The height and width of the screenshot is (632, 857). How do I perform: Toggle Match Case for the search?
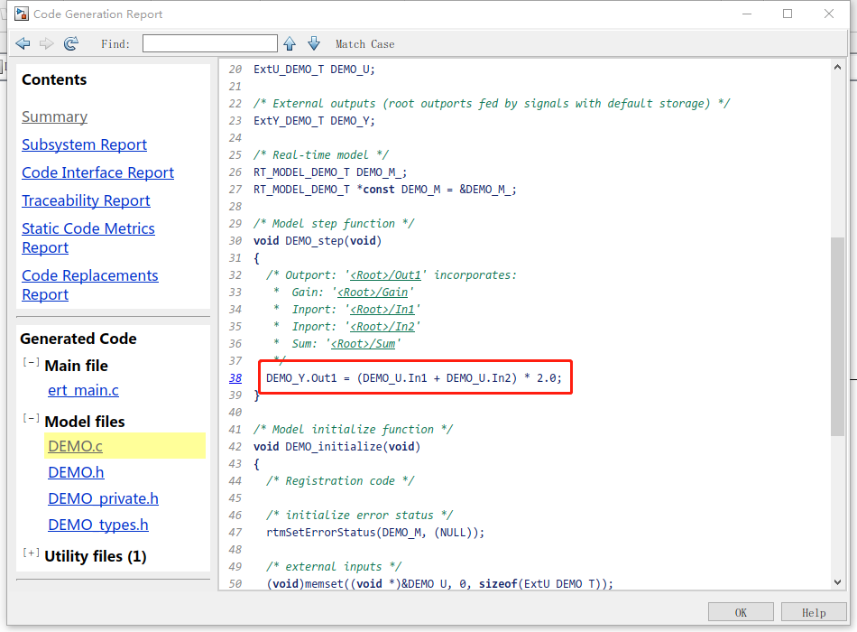coord(364,43)
